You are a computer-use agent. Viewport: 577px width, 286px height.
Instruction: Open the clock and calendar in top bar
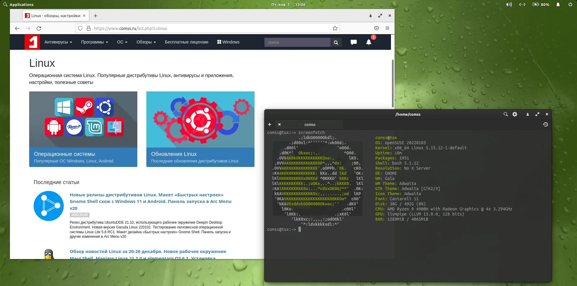288,4
